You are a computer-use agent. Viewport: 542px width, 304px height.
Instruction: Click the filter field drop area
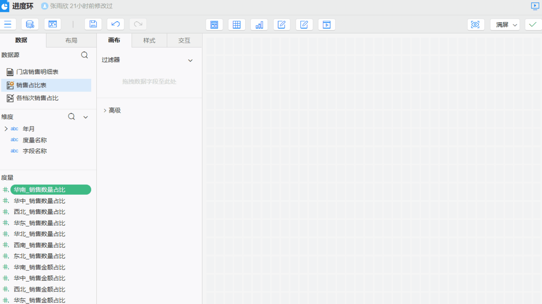[149, 82]
